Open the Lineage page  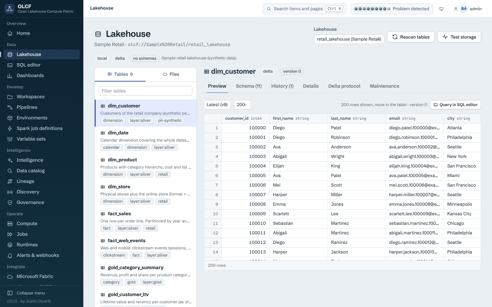pyautogui.click(x=41, y=181)
